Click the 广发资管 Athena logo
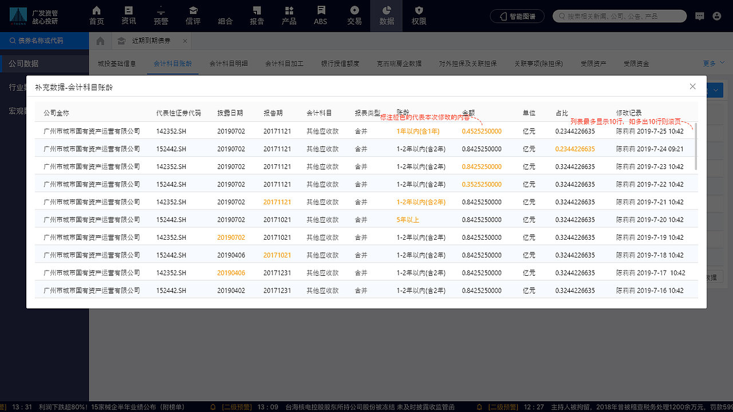 point(34,17)
